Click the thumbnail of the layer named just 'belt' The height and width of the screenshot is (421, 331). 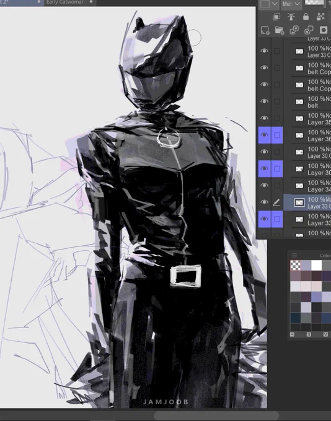[299, 102]
